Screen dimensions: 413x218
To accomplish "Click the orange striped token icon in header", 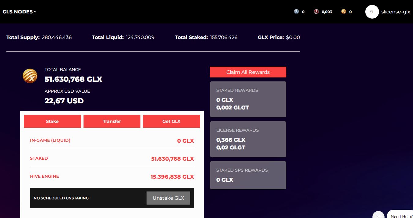I will click(x=344, y=12).
